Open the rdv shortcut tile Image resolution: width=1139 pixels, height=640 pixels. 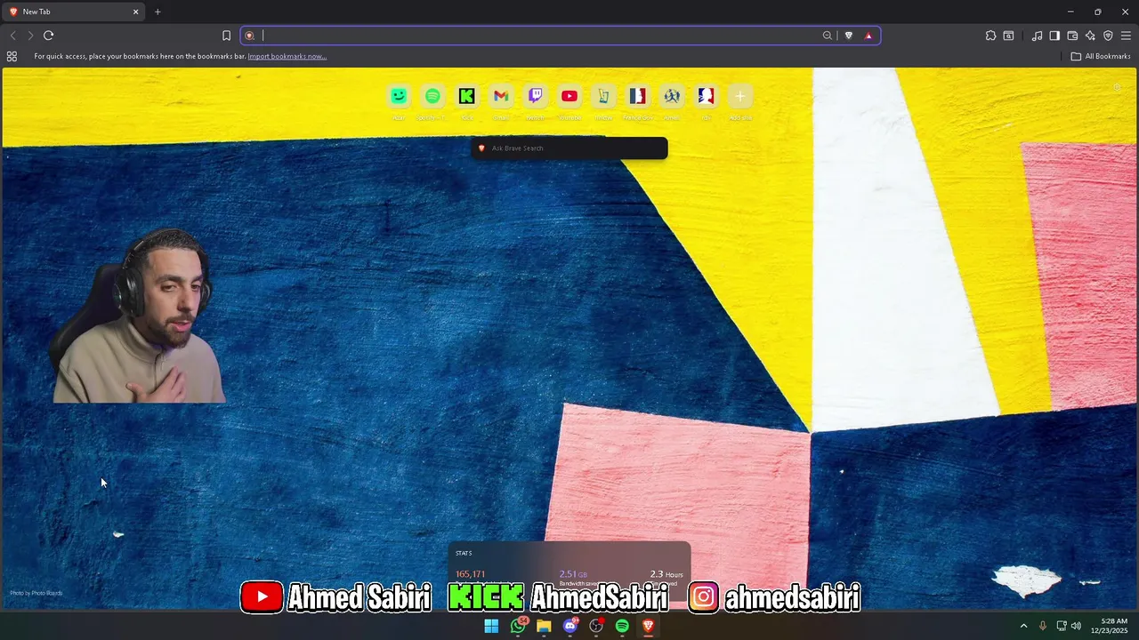click(x=706, y=96)
